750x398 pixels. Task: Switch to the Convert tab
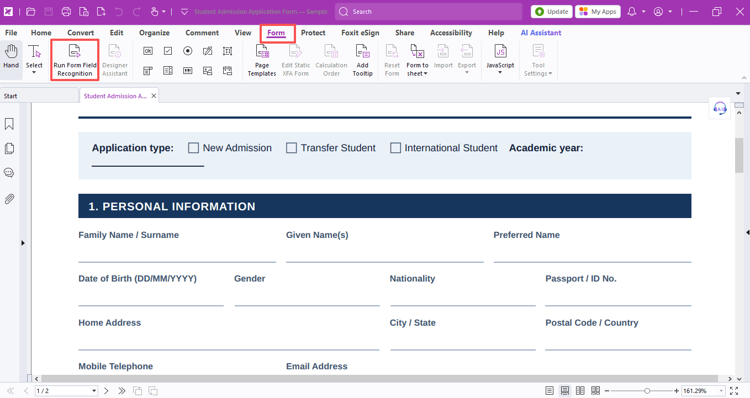[81, 33]
